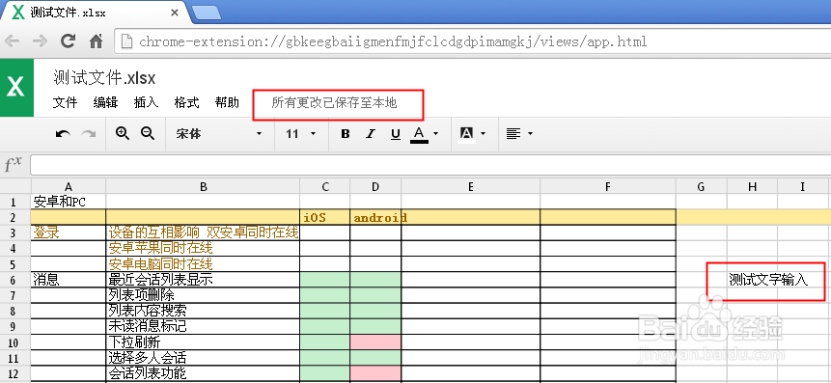Zoom in with the magnifier plus icon
Screen dimensions: 831x383
pos(123,133)
